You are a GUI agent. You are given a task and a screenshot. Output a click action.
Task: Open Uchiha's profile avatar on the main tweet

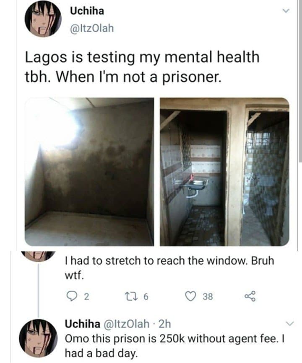click(43, 19)
